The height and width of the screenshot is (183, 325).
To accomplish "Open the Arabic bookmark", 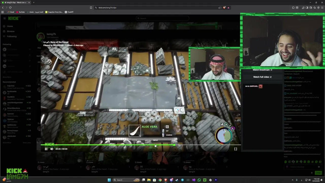I will coord(35,12).
